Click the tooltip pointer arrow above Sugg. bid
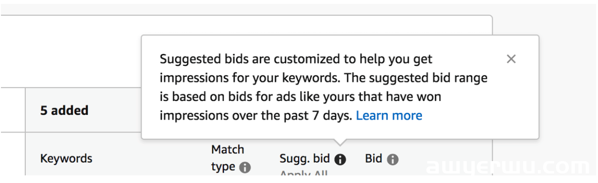Viewport: 598px width, 183px height. (340, 142)
